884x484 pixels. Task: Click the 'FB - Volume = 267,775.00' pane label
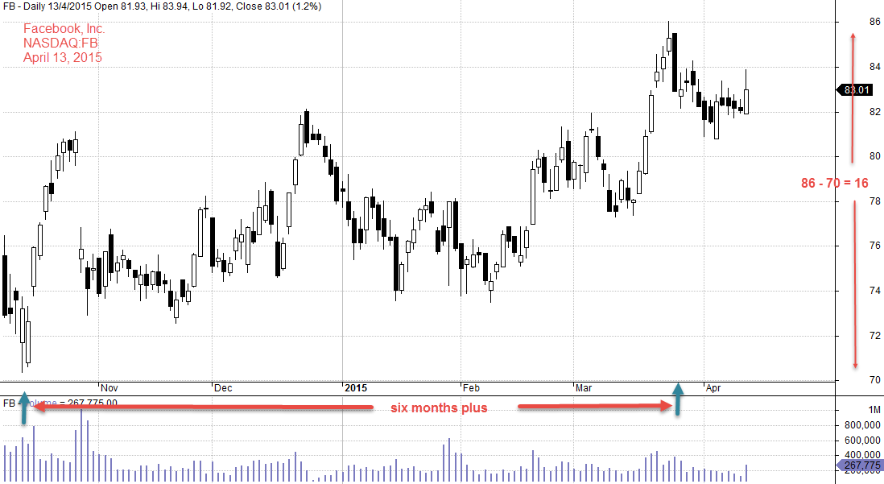coord(60,403)
